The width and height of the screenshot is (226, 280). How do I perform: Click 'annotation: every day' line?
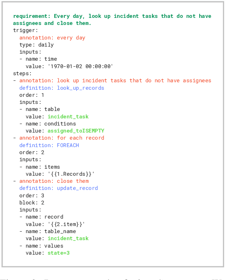[x=52, y=38]
